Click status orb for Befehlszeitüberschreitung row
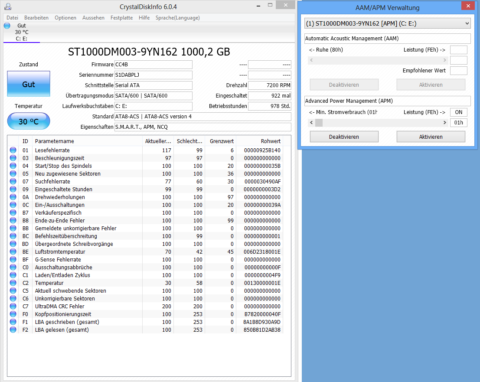Viewport: 480px width, 382px height. click(x=13, y=236)
